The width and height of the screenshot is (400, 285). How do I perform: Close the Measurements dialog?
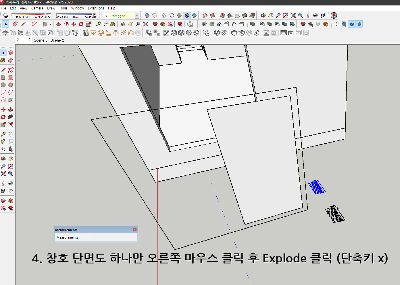pos(134,230)
